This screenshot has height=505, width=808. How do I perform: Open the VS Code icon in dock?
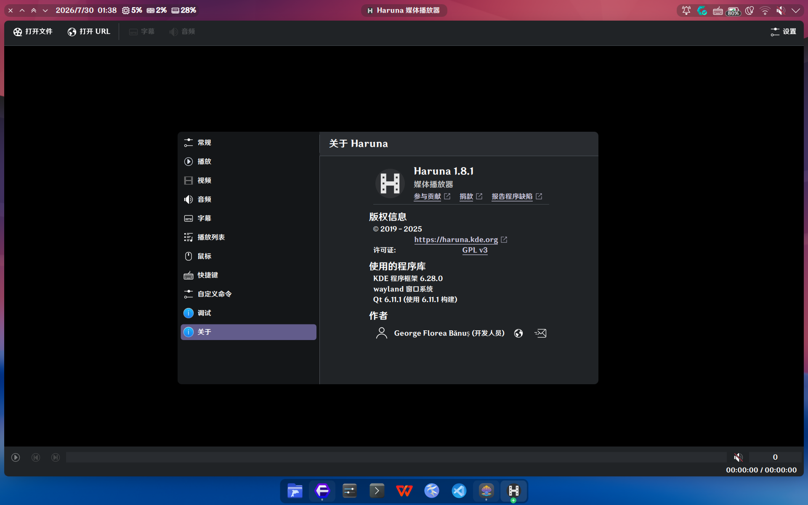click(459, 491)
